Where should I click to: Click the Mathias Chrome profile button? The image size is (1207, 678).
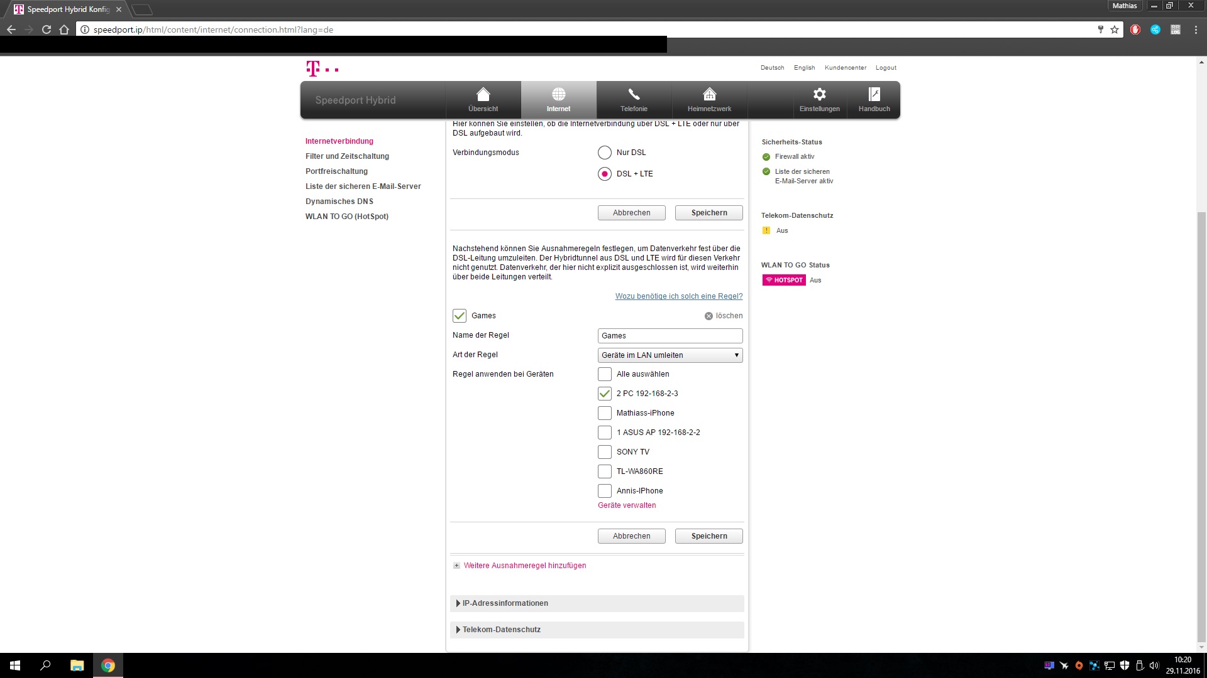click(x=1125, y=6)
